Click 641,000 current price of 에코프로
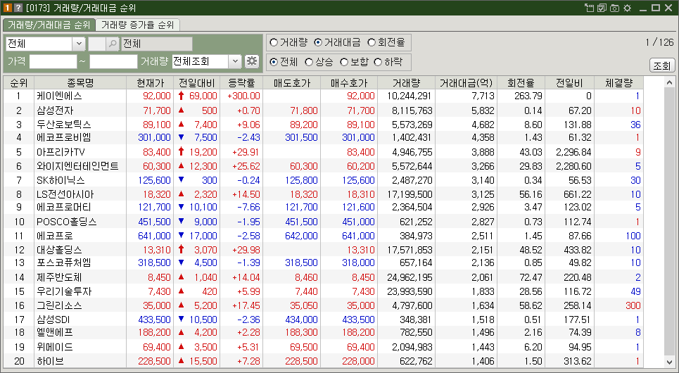 [x=154, y=236]
